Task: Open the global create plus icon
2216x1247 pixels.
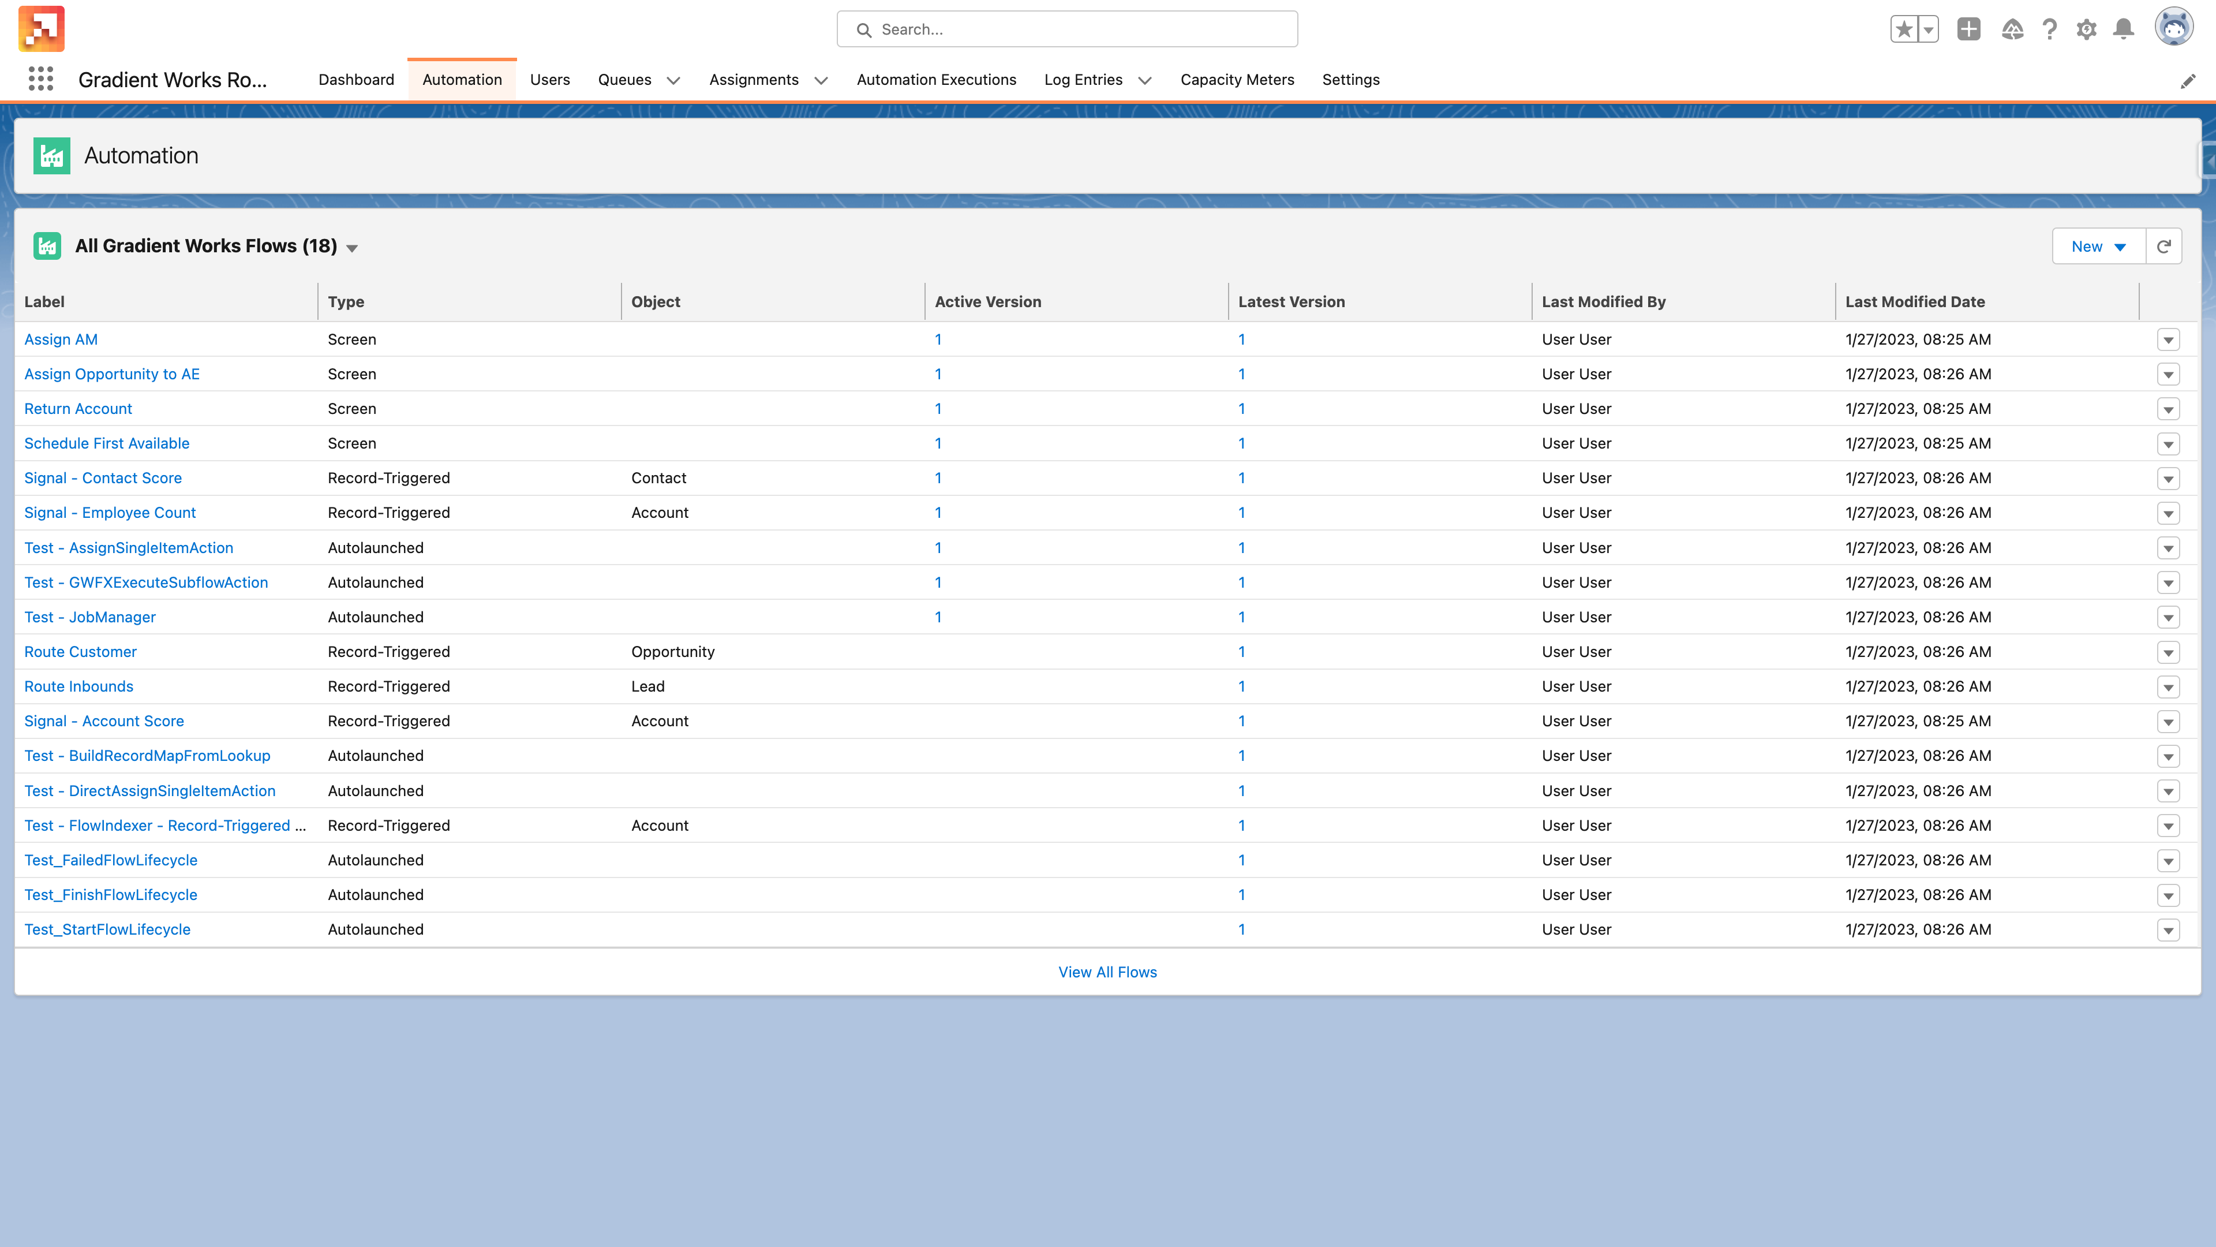Action: (1968, 29)
